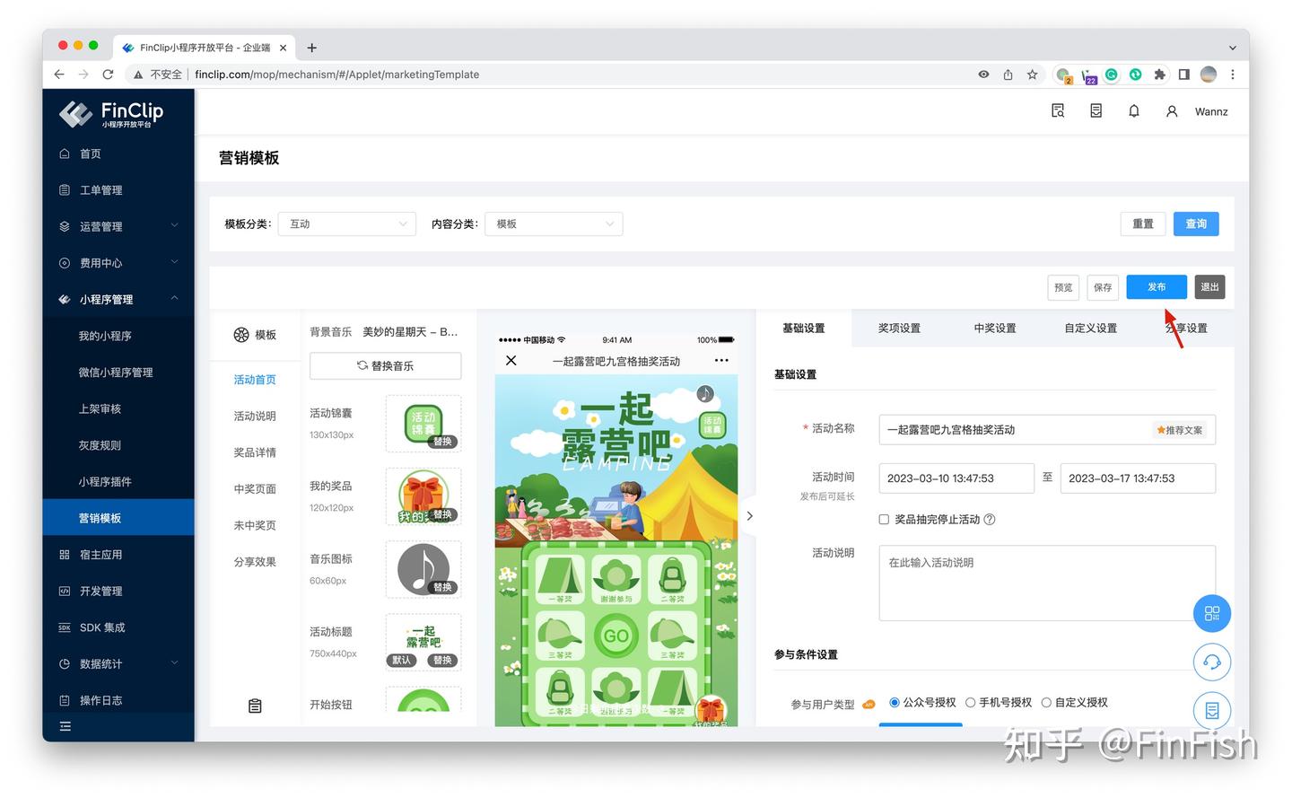The image size is (1292, 798).
Task: Enable the 奖品抽完停止活动 checkbox
Action: (884, 520)
